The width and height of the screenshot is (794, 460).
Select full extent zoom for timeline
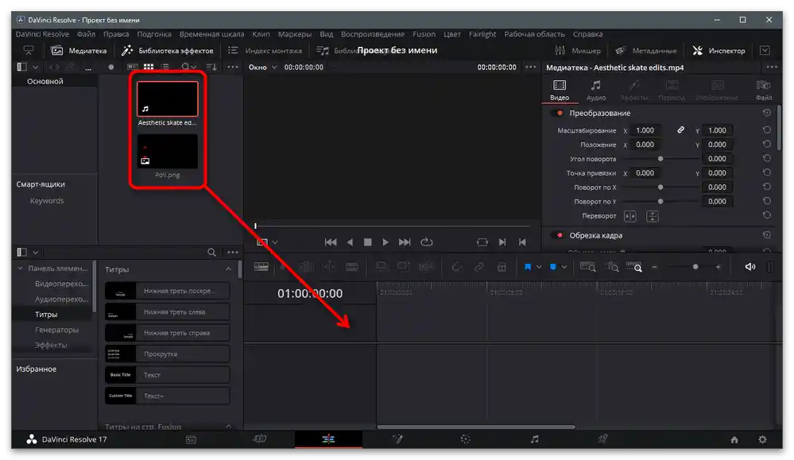coord(587,267)
